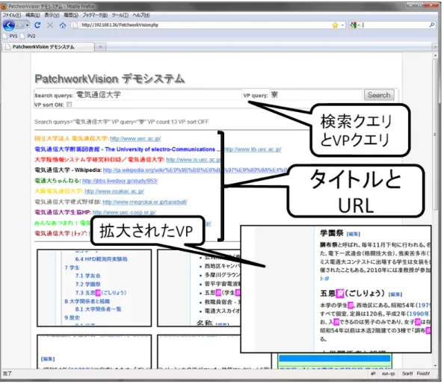The height and width of the screenshot is (384, 444).
Task: Click 6.4 HFD観測共同実験局 contents entry
Action: 101,259
